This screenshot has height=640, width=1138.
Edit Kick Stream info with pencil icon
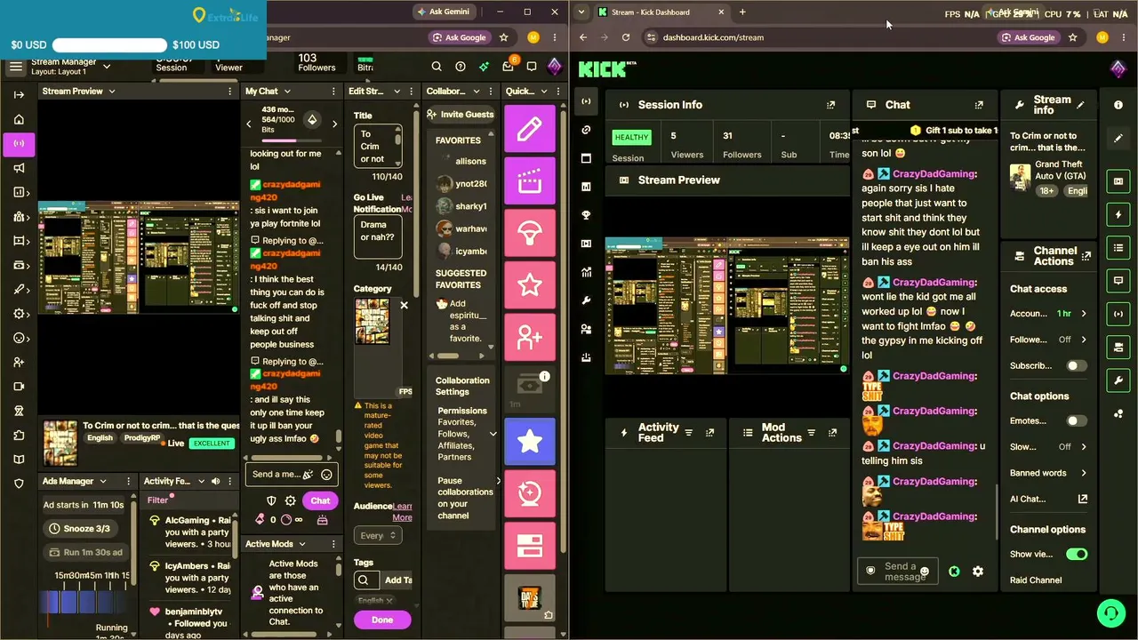[1081, 105]
